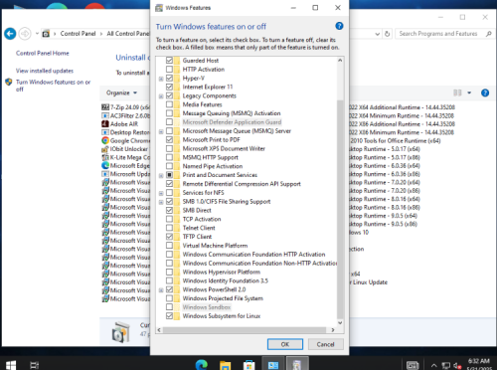Click Cancel in Windows Features
This screenshot has height=370, width=497.
click(325, 344)
